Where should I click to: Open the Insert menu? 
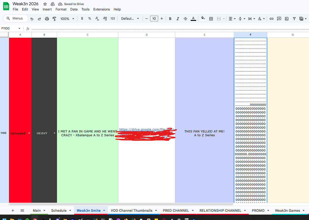pyautogui.click(x=47, y=9)
